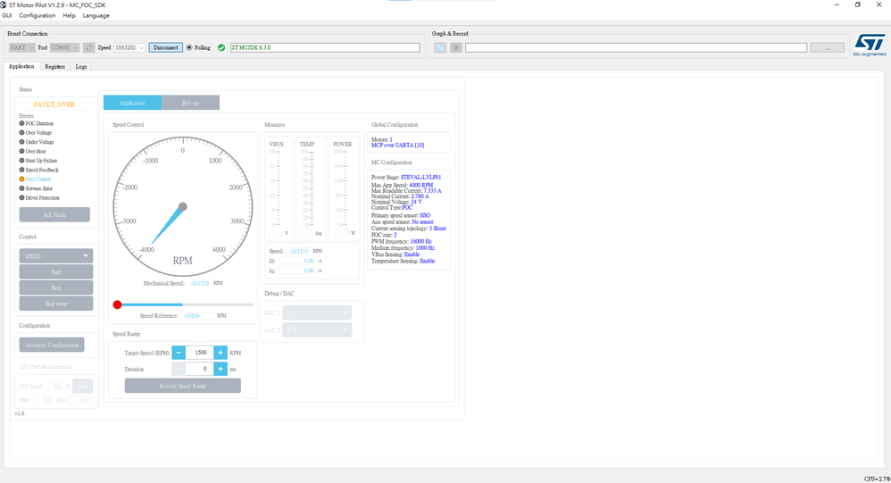Switch to the Logs tab

81,66
